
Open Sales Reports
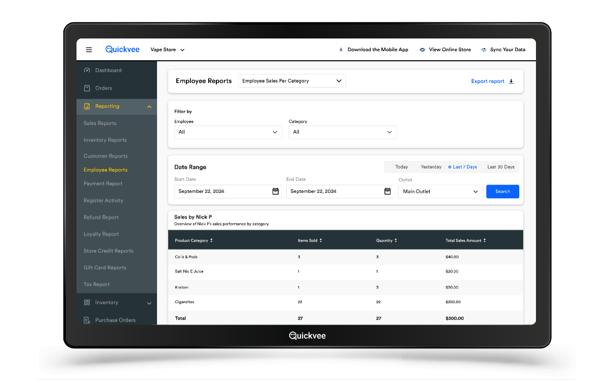(x=100, y=123)
